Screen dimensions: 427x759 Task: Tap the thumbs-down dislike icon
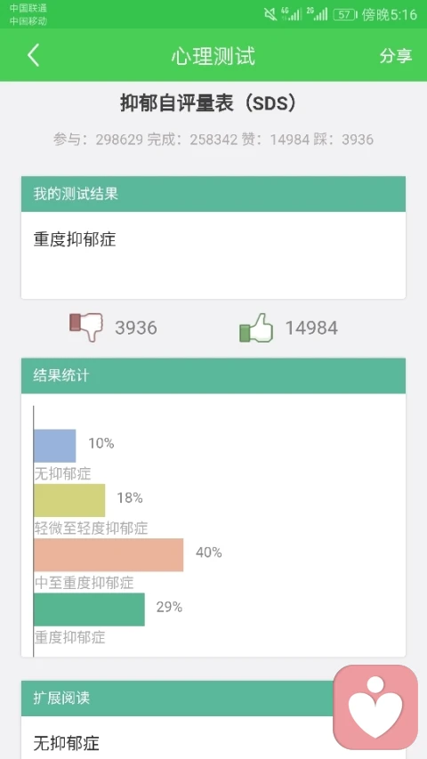(86, 327)
